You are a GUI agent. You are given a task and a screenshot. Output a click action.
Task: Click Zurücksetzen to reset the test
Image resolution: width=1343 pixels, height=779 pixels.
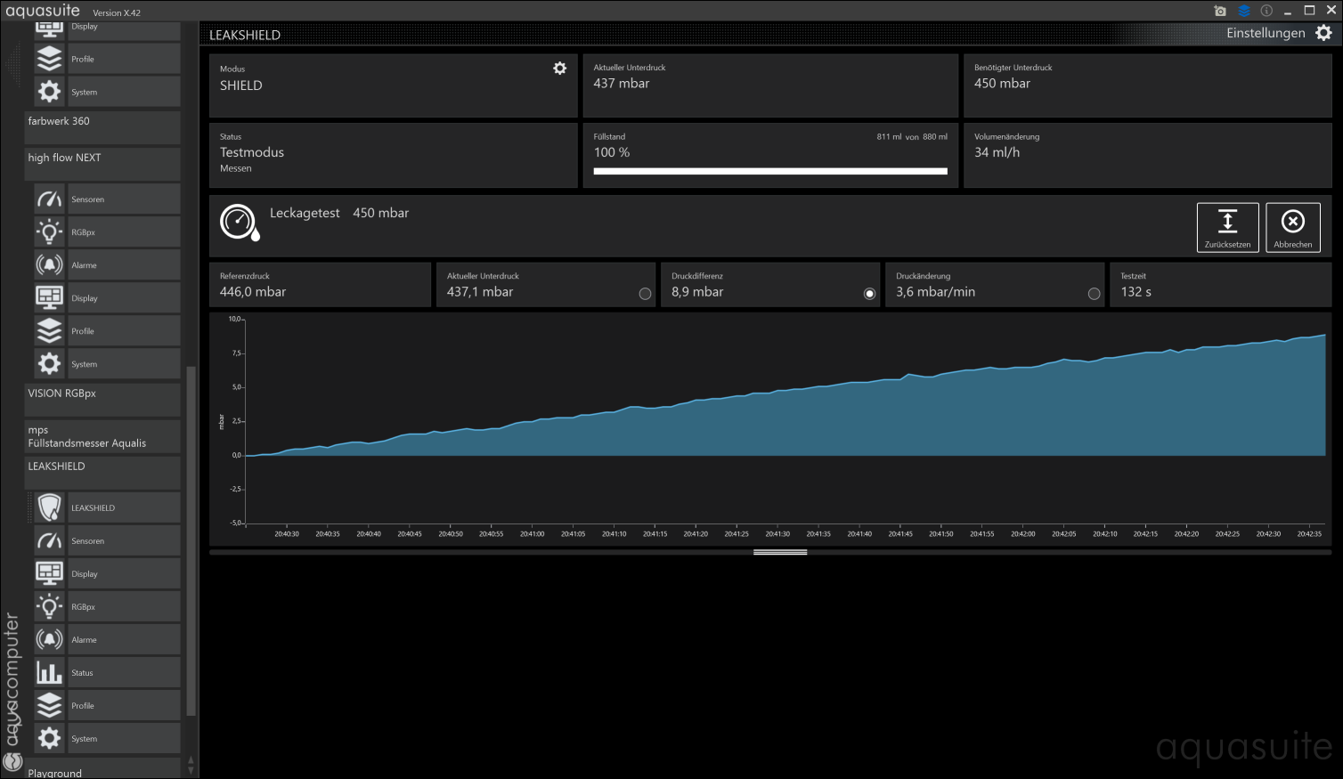1227,227
